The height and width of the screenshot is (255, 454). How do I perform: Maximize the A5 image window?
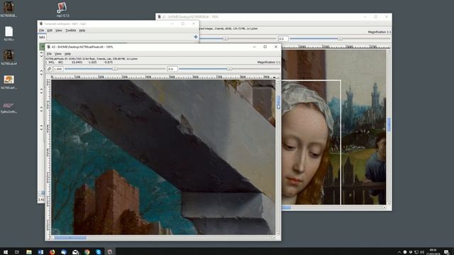[x=265, y=47]
